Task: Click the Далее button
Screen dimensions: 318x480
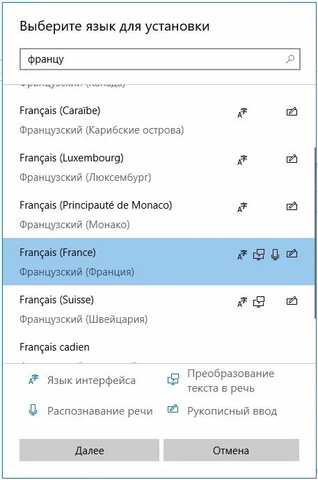Action: point(89,450)
